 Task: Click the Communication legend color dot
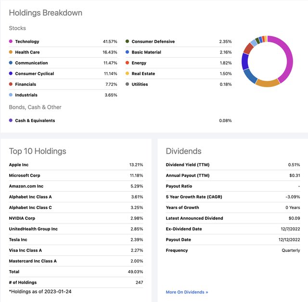(x=11, y=63)
